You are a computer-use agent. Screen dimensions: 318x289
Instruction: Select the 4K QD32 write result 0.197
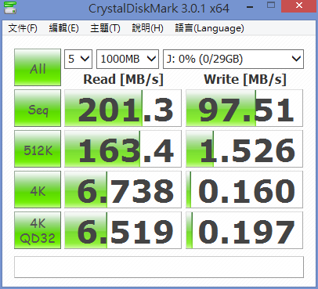(x=244, y=230)
